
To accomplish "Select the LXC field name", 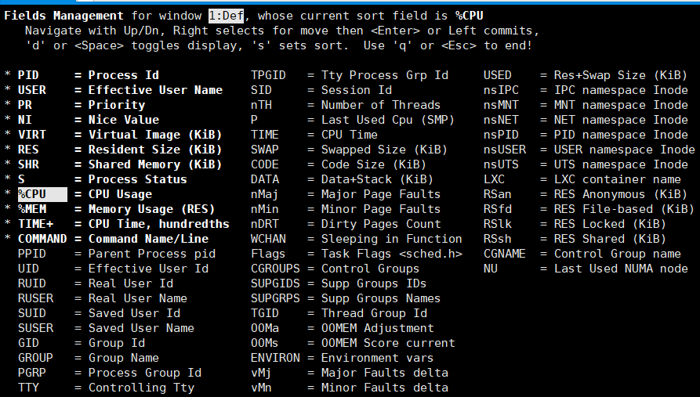I will click(x=494, y=179).
